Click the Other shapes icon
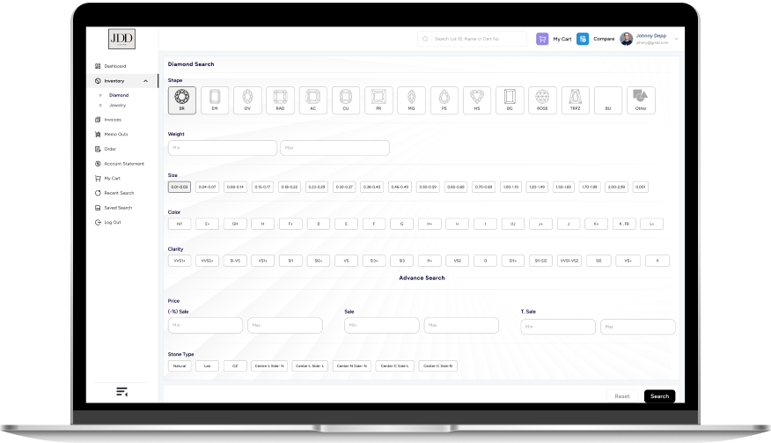771x443 pixels. coord(640,98)
